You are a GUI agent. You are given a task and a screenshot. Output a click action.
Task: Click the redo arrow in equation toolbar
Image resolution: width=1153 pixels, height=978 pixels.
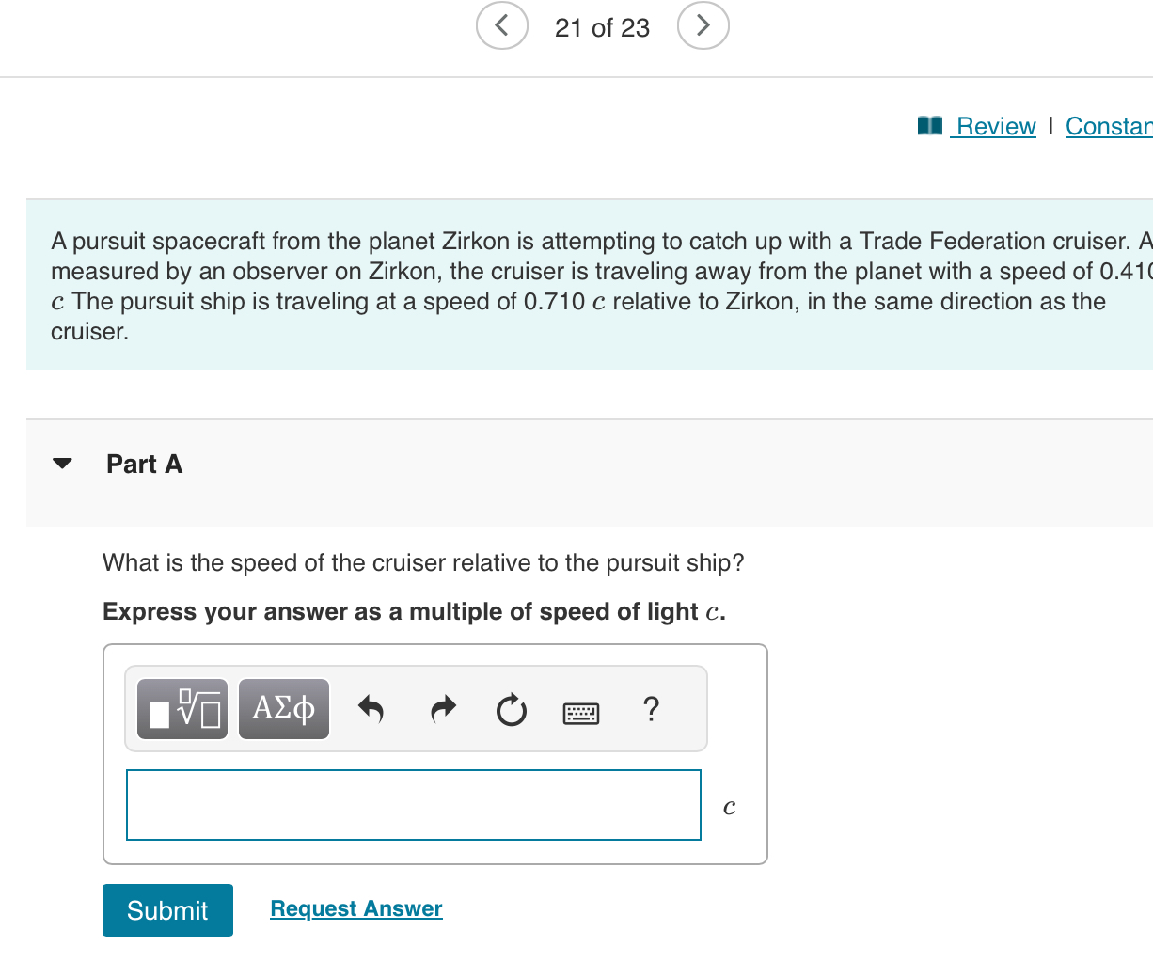(x=442, y=710)
